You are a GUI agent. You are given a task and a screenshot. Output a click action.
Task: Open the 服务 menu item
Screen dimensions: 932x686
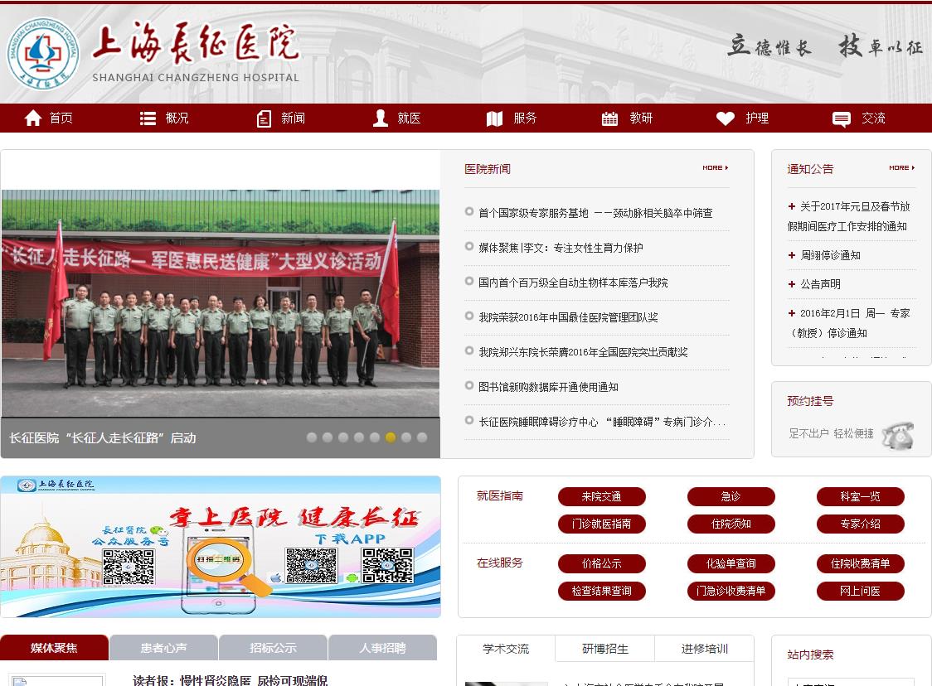(x=525, y=118)
